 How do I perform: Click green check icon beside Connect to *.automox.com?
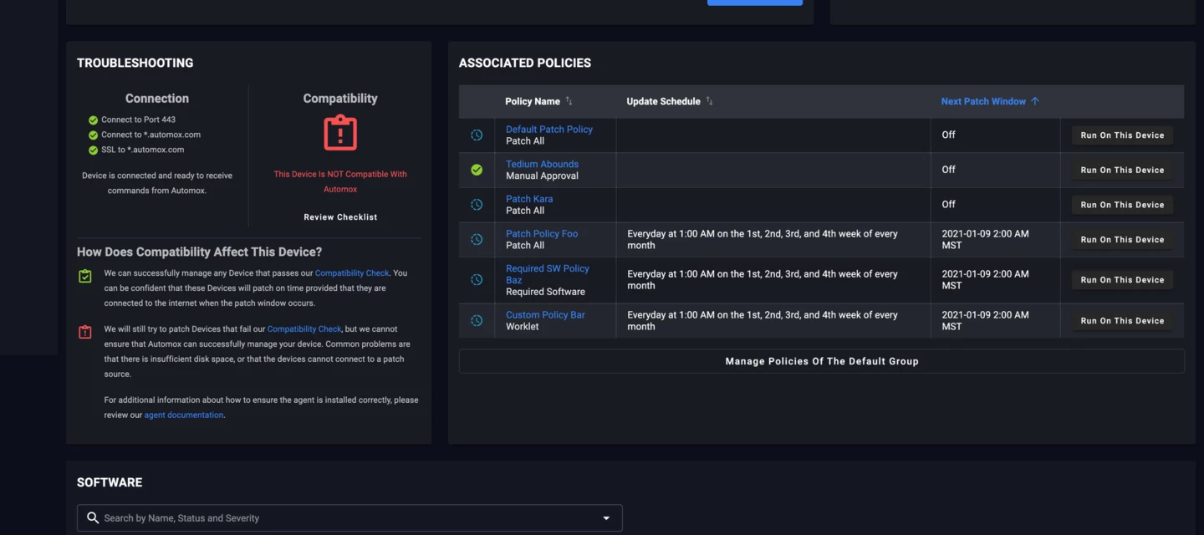pyautogui.click(x=94, y=135)
